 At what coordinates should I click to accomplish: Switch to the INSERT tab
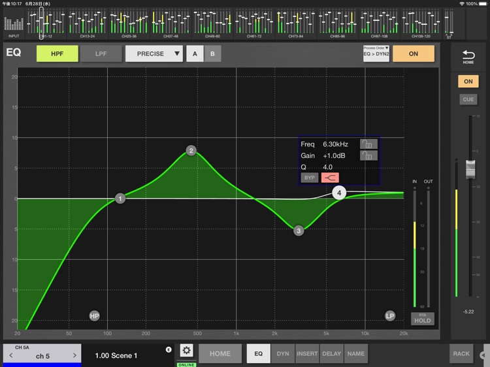[x=307, y=353]
